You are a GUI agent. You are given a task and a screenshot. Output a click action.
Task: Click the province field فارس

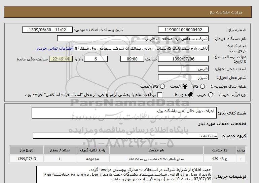(x=183, y=68)
